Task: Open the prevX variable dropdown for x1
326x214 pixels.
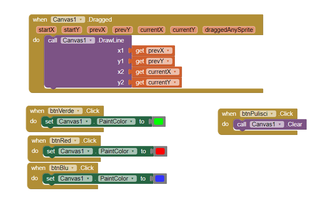Action: (x=168, y=51)
